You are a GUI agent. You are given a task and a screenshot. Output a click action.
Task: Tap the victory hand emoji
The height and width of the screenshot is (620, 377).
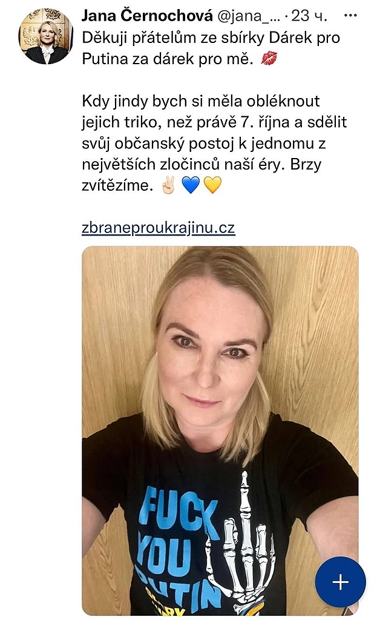point(168,185)
